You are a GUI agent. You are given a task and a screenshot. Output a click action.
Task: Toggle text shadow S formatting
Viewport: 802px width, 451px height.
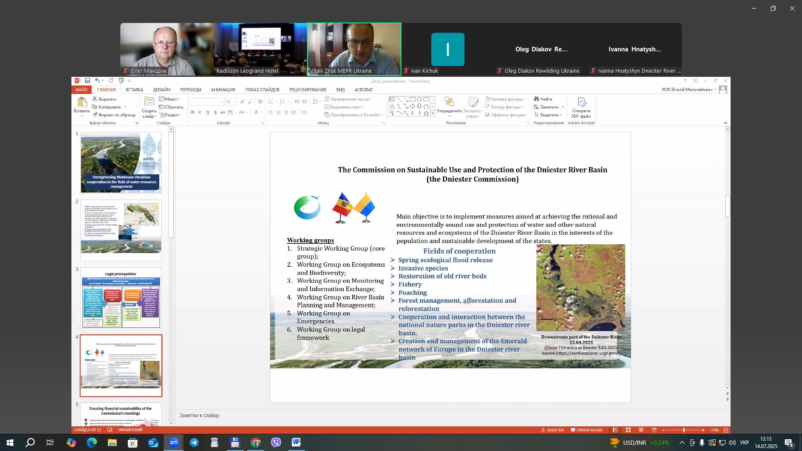pyautogui.click(x=215, y=112)
